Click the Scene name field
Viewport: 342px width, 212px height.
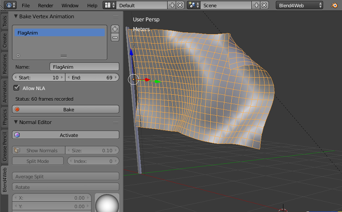click(x=226, y=5)
